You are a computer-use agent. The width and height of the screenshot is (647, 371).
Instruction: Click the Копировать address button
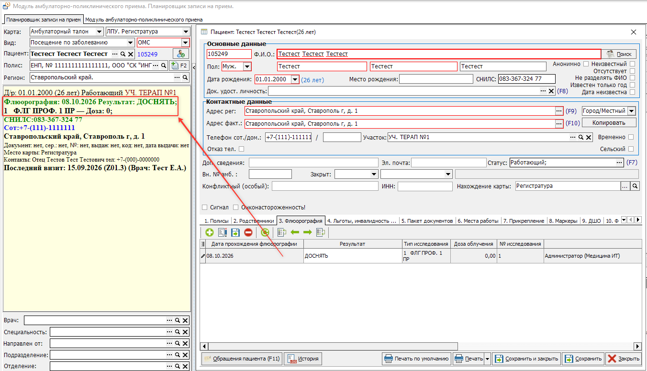(609, 123)
